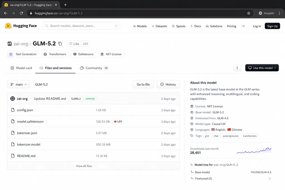The image size is (285, 190).
Task: Open Spaces in the top navigation
Action: click(x=178, y=26)
